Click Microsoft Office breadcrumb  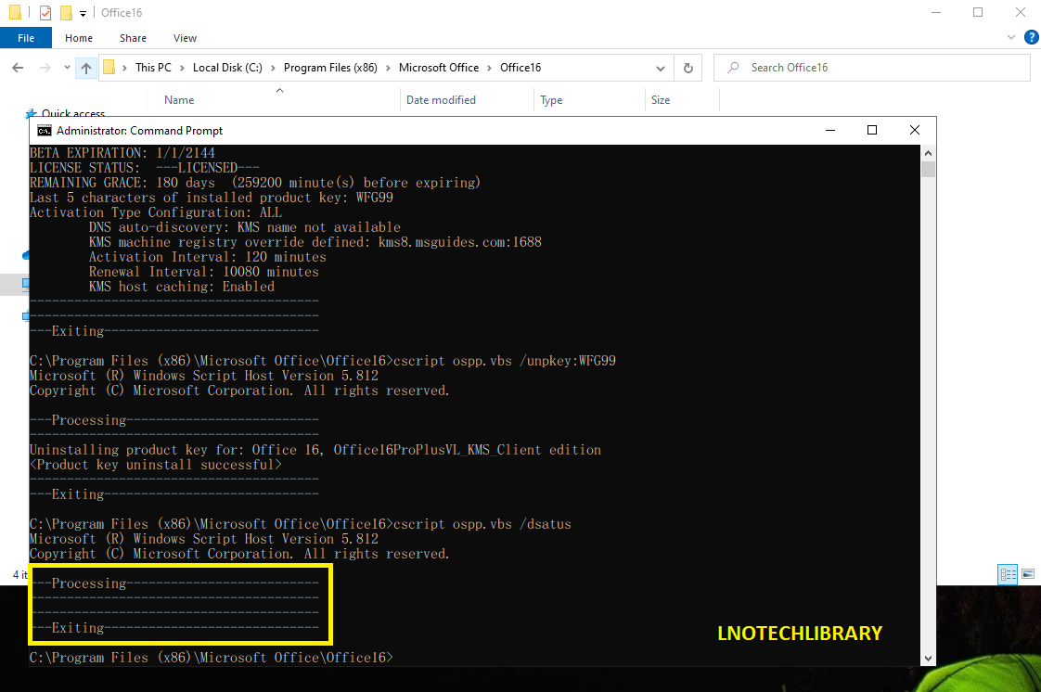point(438,67)
